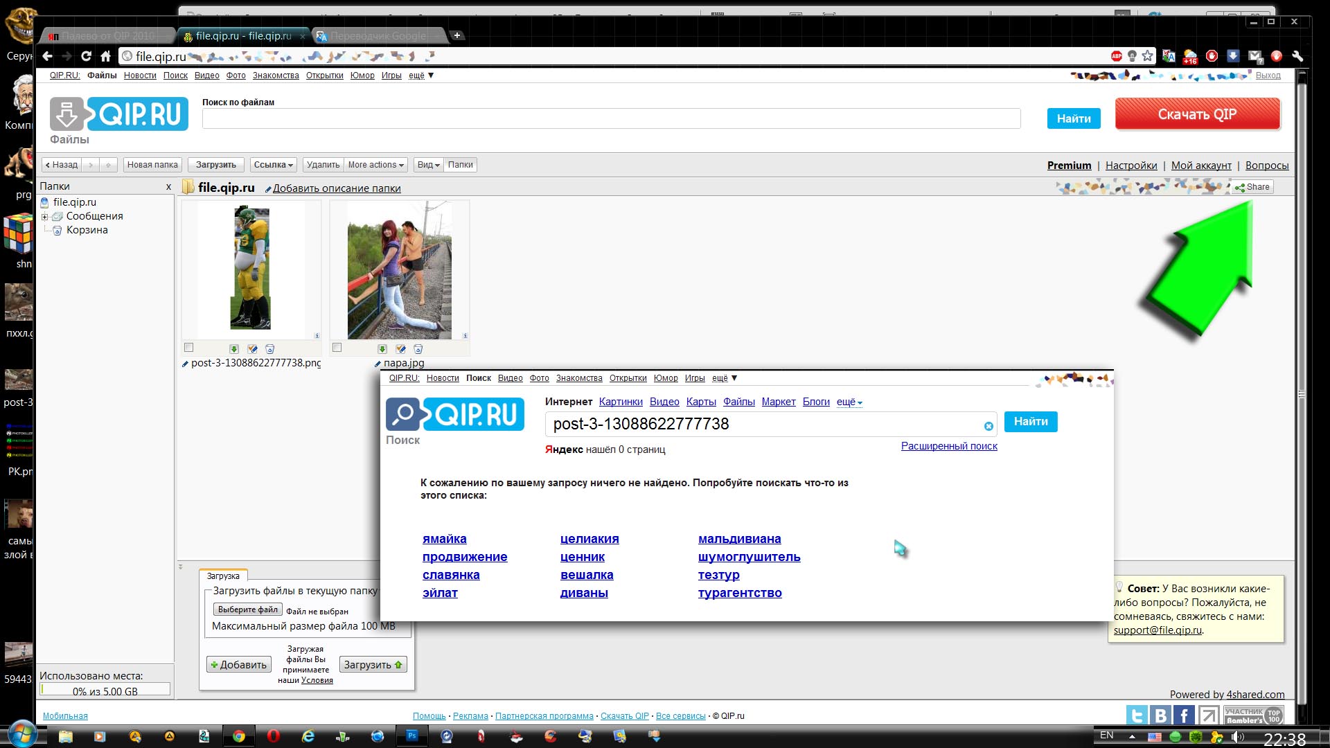Log out via the Выход link
The width and height of the screenshot is (1330, 748).
click(x=1268, y=75)
